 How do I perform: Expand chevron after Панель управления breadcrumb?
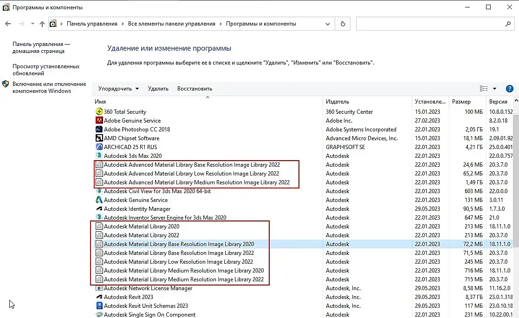click(x=123, y=24)
